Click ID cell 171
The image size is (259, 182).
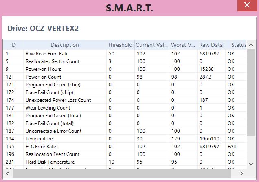coord(10,85)
